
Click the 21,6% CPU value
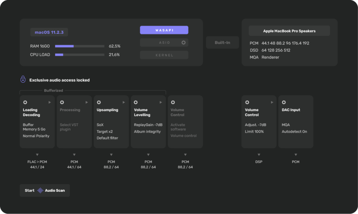coord(114,55)
